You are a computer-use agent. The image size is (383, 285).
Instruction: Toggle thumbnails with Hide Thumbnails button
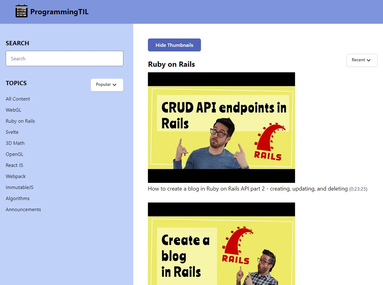(x=174, y=45)
